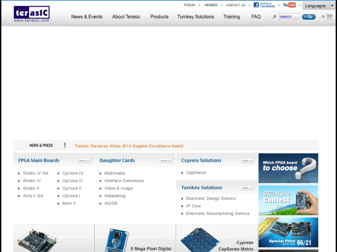Image resolution: width=337 pixels, height=252 pixels.
Task: Select Stratix IV GX boards
Action: [36, 173]
